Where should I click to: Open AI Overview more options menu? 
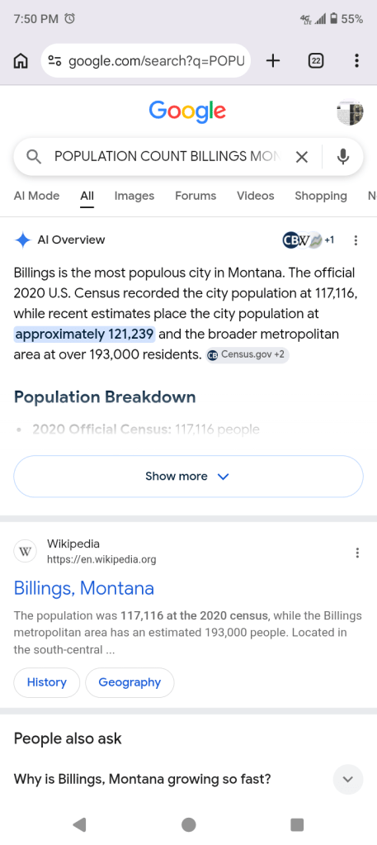[356, 240]
